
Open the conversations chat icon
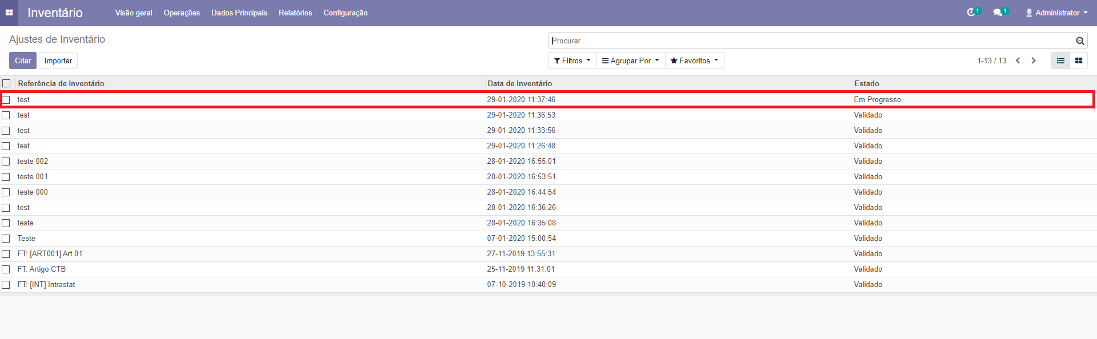coord(998,13)
